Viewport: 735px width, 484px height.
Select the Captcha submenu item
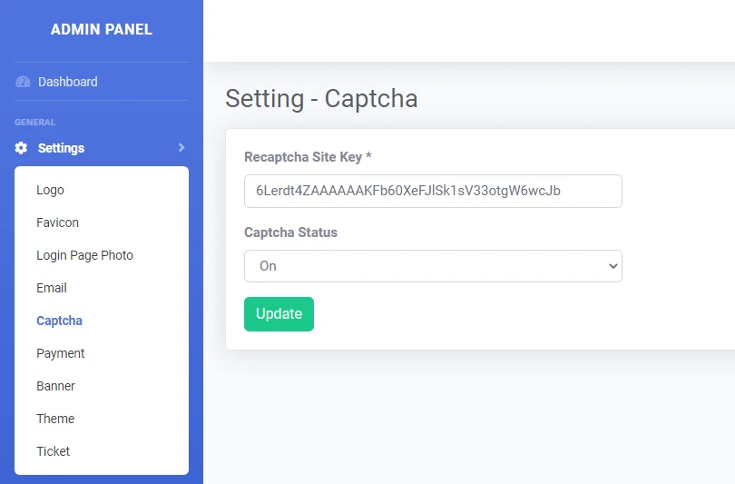click(x=60, y=321)
